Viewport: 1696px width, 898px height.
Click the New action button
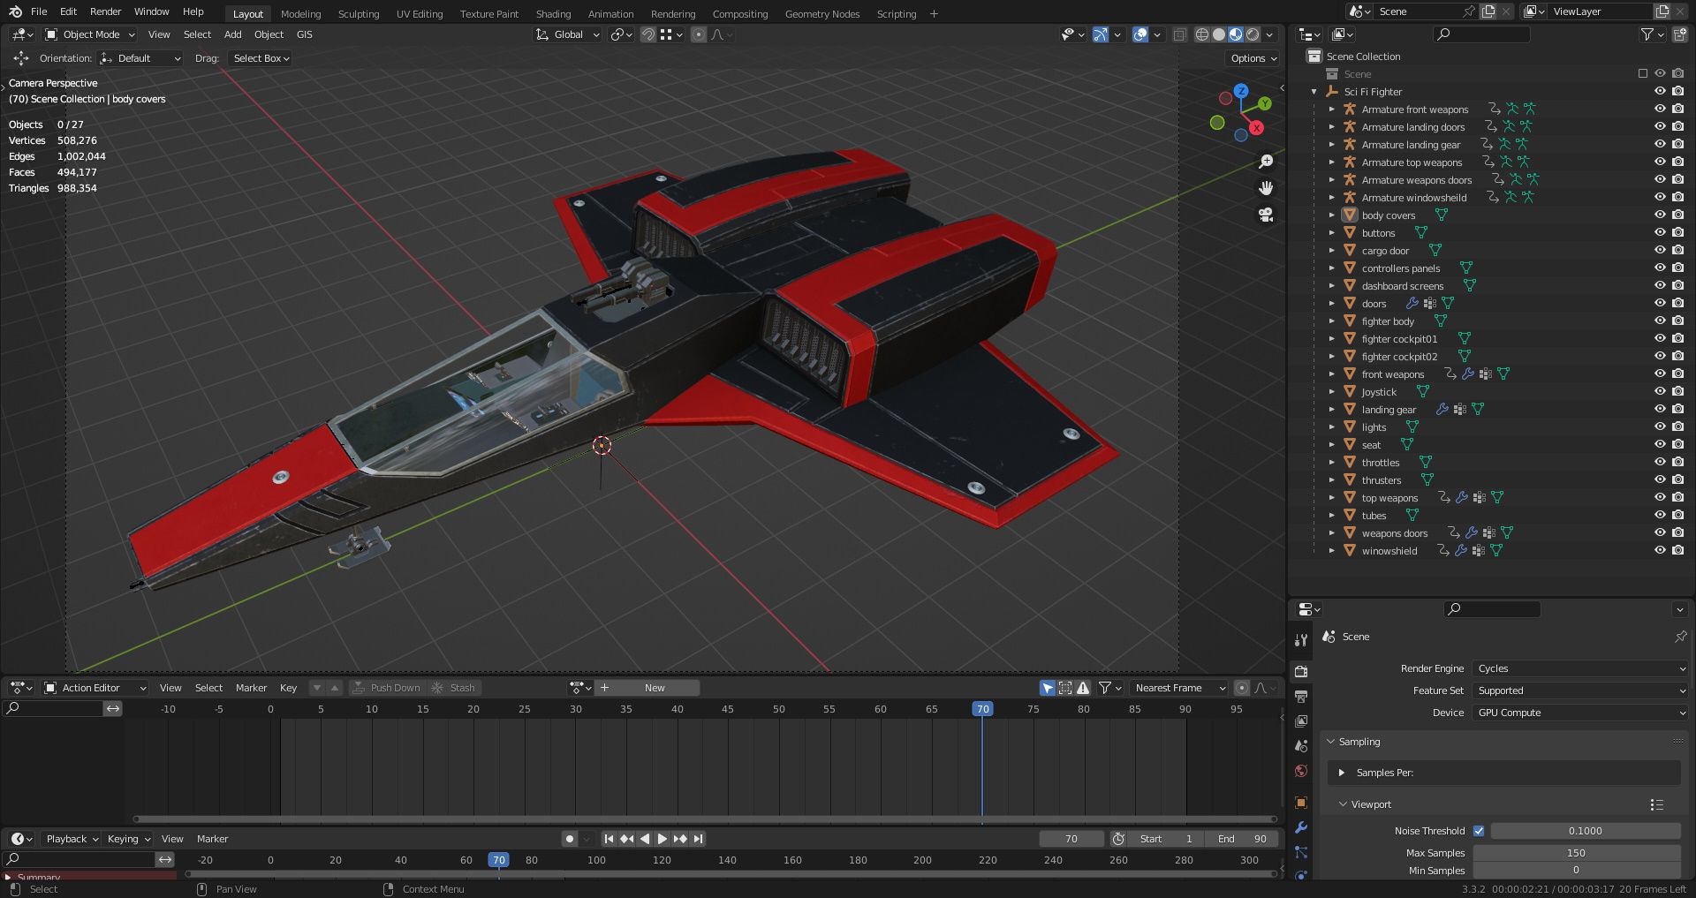655,688
